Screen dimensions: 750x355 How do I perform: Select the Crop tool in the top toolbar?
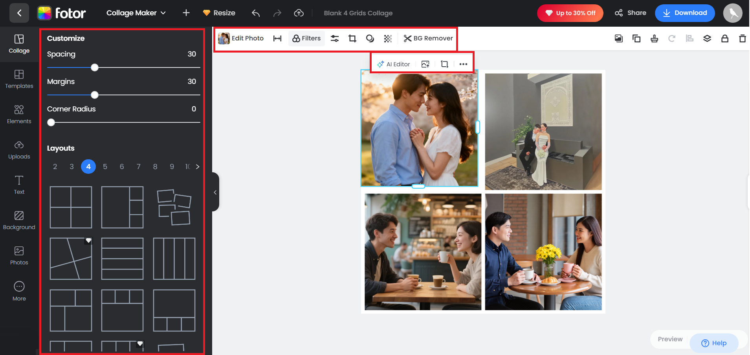tap(352, 38)
